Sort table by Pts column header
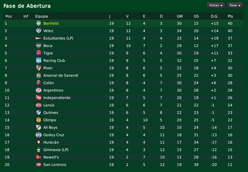The height and width of the screenshot is (172, 248). (230, 16)
